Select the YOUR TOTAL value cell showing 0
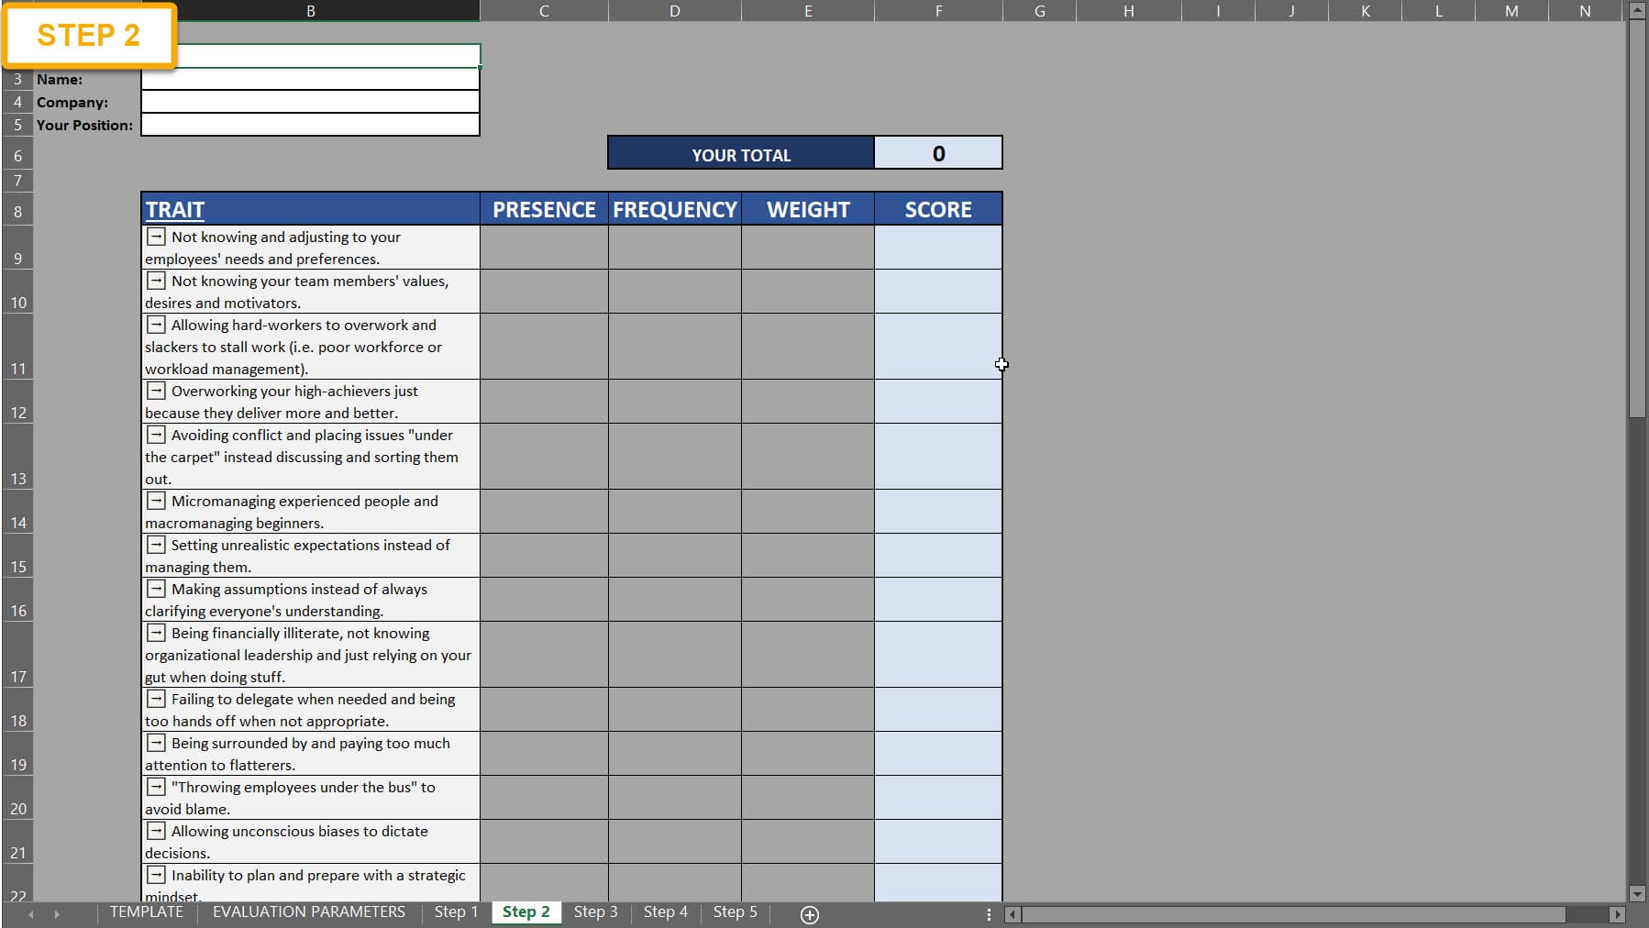 tap(938, 153)
